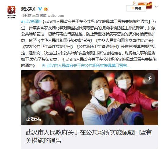
Task: Click the orange plus on 关注 button
Action: coord(133,8)
